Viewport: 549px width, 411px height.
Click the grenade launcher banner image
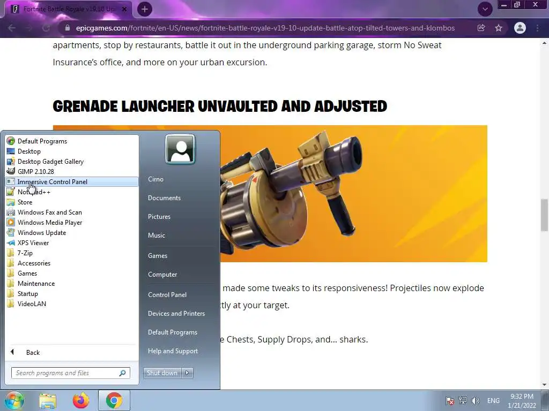tap(354, 194)
